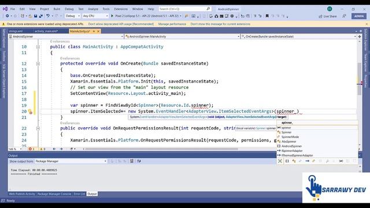This screenshot has width=370, height=208.
Task: Click the Navigate Backward icon in toolbar
Action: coord(8,16)
